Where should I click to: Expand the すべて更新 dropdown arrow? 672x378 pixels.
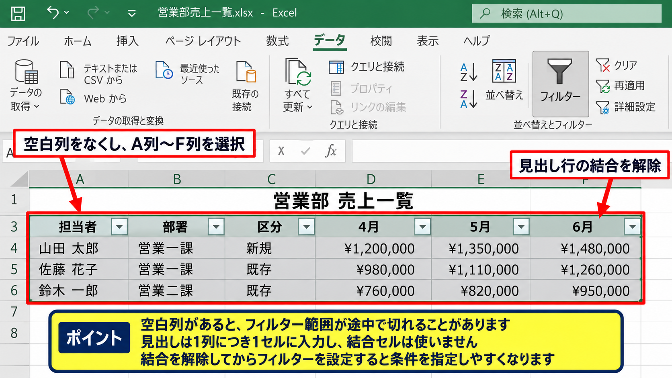coord(310,107)
